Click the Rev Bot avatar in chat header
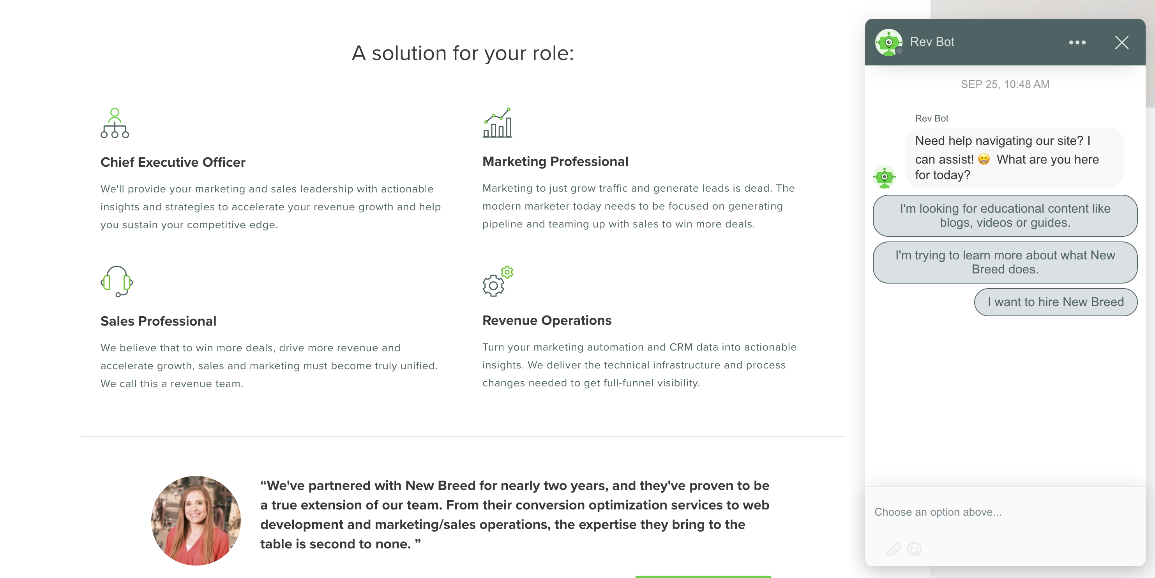 coord(888,42)
